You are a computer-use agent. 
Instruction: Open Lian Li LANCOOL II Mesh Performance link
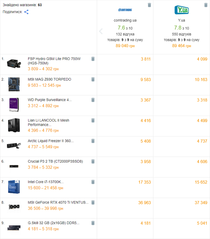[x=48, y=122]
